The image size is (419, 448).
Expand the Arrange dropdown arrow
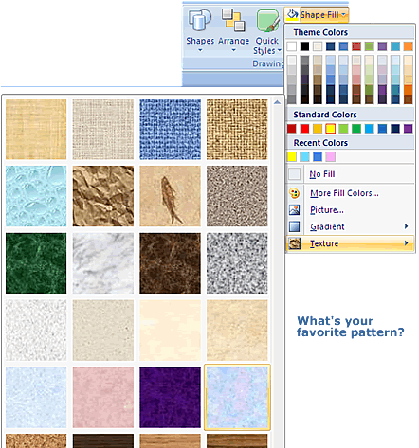pyautogui.click(x=233, y=50)
